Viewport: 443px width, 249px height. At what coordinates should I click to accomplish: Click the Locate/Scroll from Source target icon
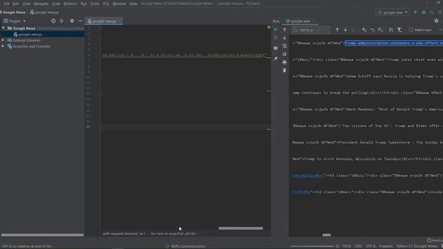(53, 21)
